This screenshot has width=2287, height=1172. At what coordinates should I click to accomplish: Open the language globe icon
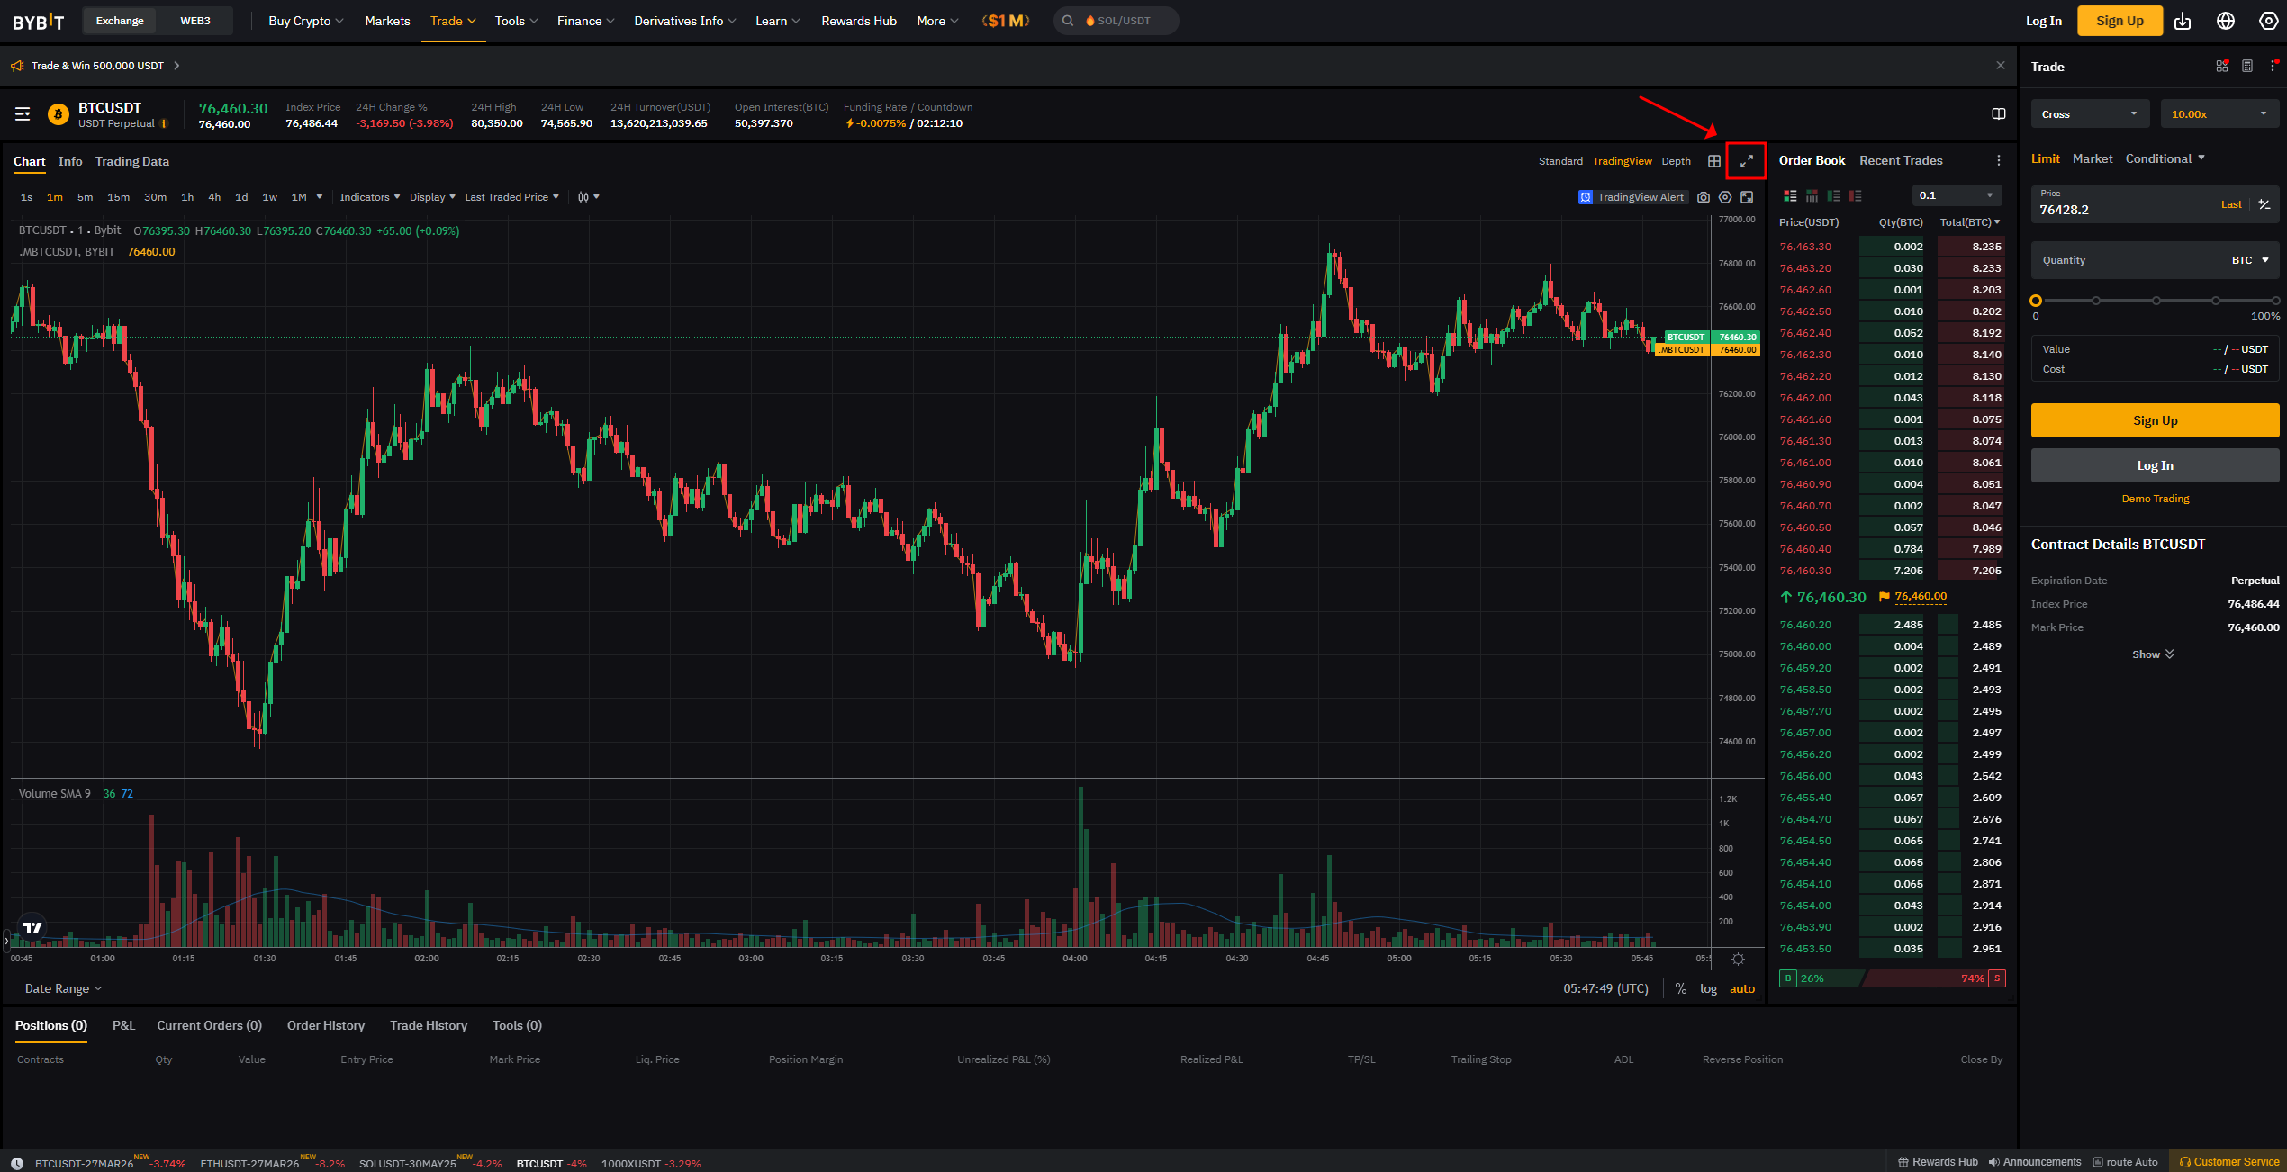tap(2226, 21)
